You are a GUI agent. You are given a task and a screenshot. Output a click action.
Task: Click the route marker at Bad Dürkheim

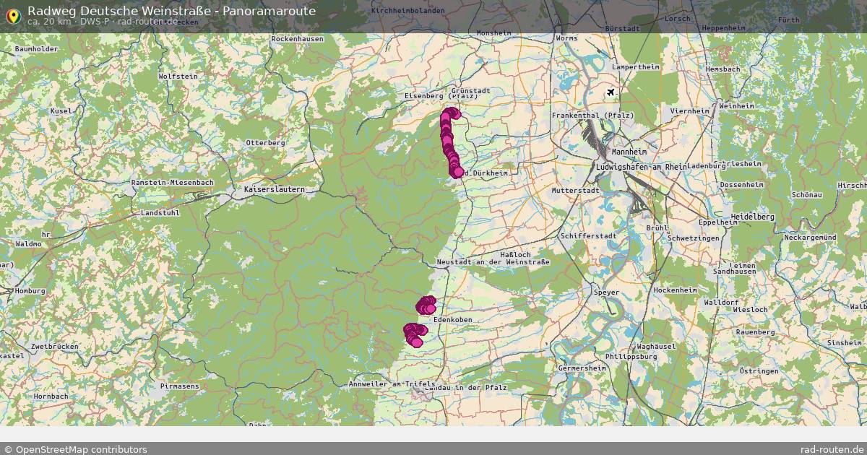[x=457, y=172]
